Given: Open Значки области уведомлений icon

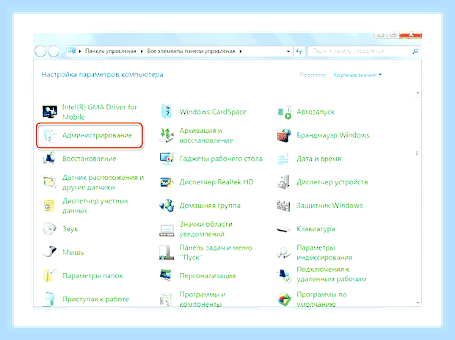Looking at the screenshot, I should click(x=167, y=229).
